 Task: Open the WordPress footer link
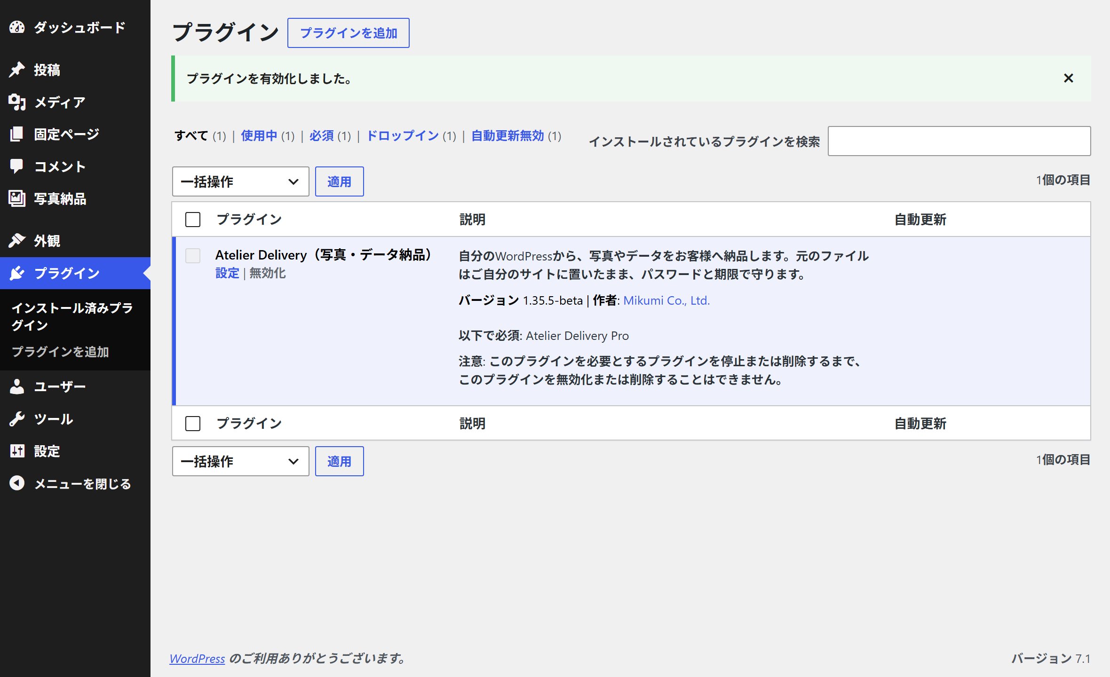point(197,658)
